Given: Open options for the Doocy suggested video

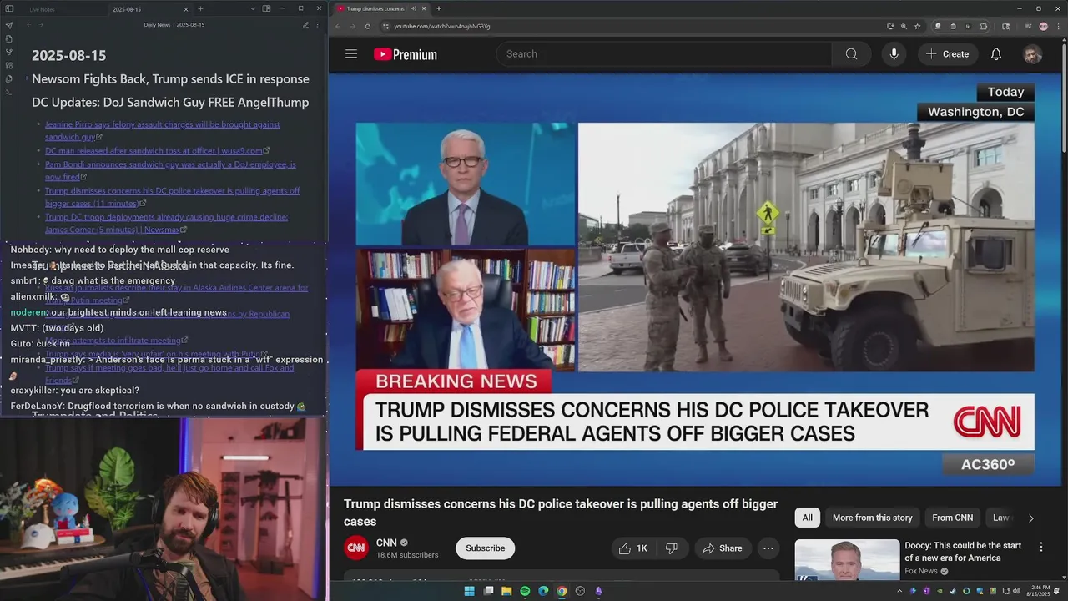Looking at the screenshot, I should [x=1040, y=547].
